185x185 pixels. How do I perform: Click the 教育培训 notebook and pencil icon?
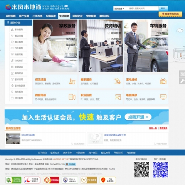point(72,97)
